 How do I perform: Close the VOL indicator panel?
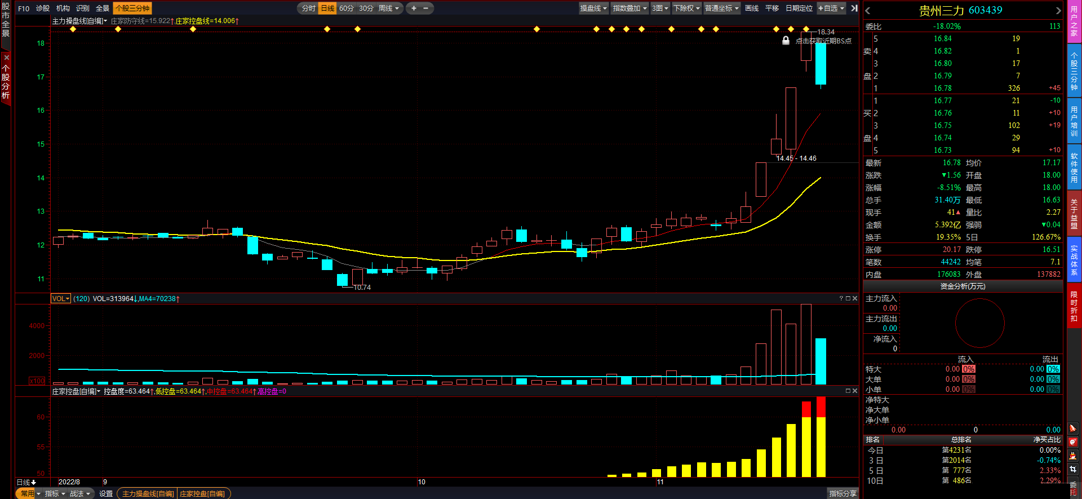point(855,298)
